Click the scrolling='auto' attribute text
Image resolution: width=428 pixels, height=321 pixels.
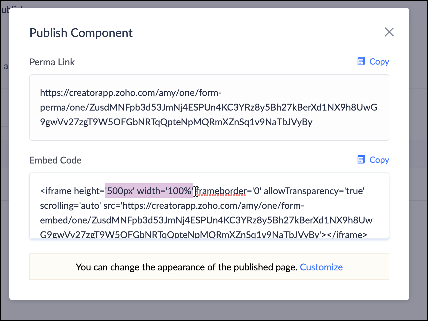(70, 205)
